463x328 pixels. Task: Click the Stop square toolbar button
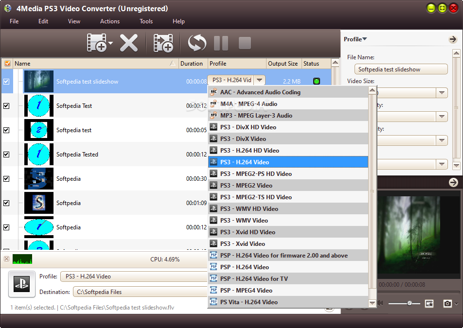click(245, 43)
